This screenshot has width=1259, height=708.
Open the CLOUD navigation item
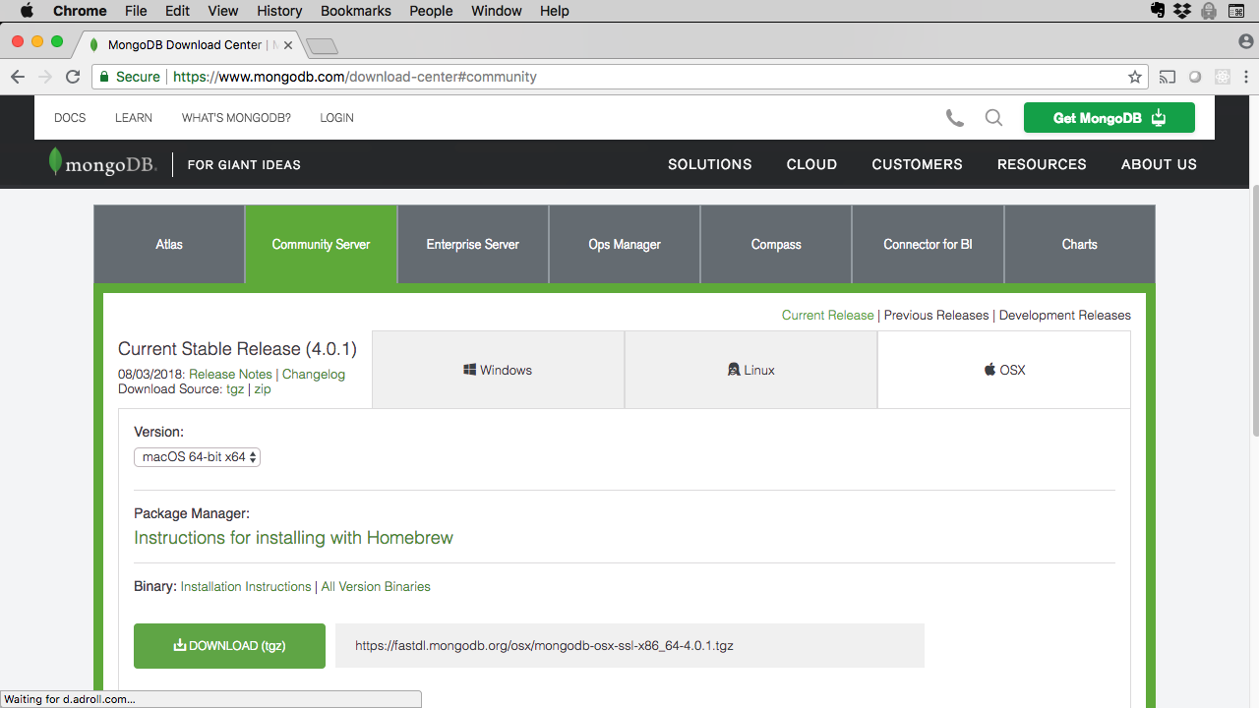(x=811, y=164)
